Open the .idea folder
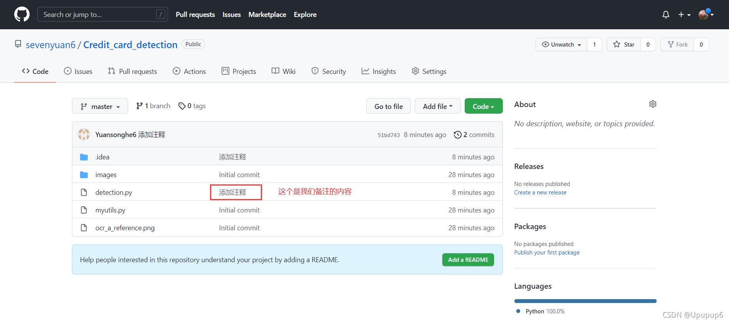Viewport: 729px width, 323px height. pyautogui.click(x=102, y=157)
